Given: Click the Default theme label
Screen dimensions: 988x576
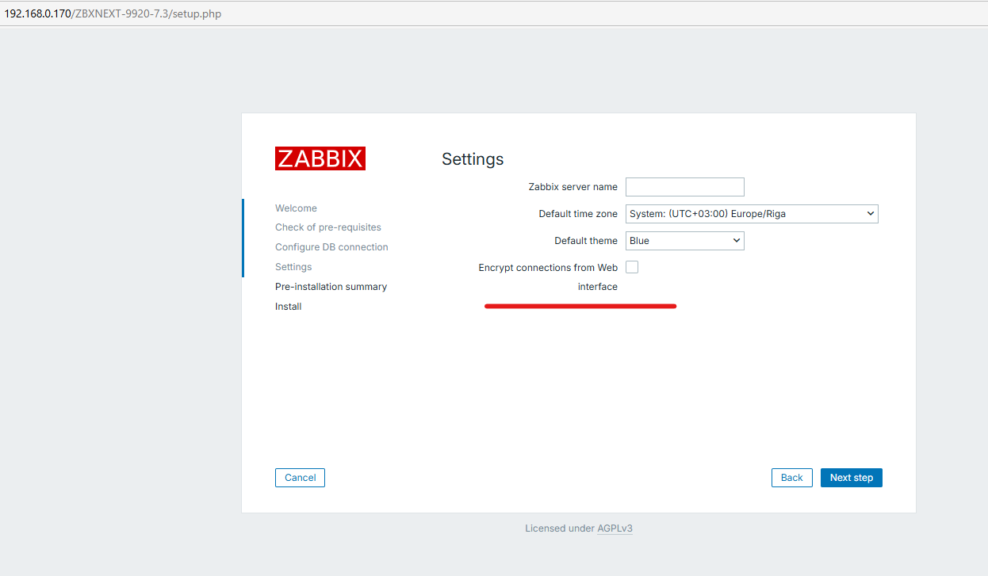Looking at the screenshot, I should (586, 241).
